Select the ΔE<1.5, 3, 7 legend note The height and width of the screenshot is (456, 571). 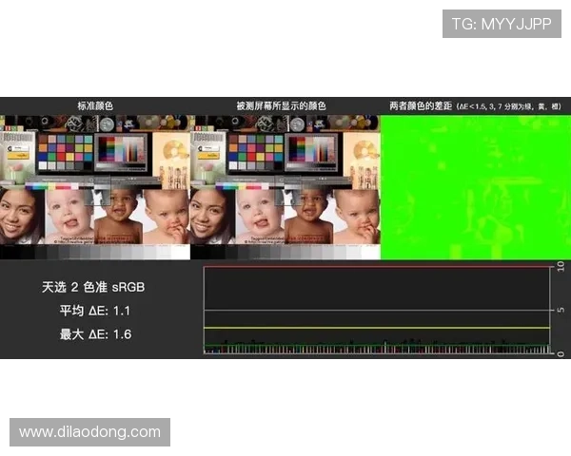509,106
